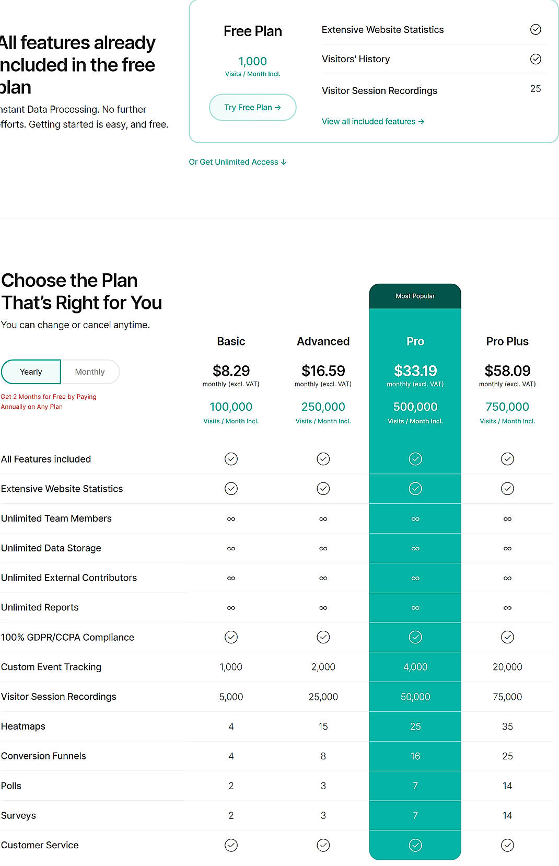
Task: Click the Most Popular badge on Pro plan
Action: pos(415,296)
